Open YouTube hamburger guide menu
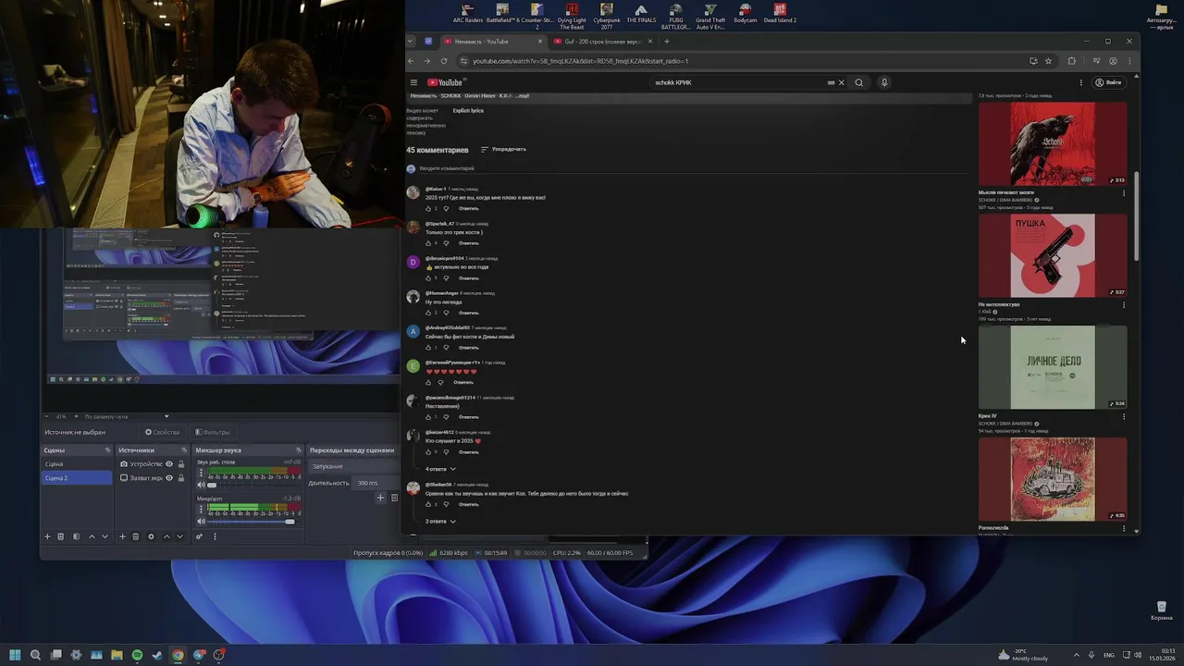Image resolution: width=1184 pixels, height=666 pixels. (413, 82)
